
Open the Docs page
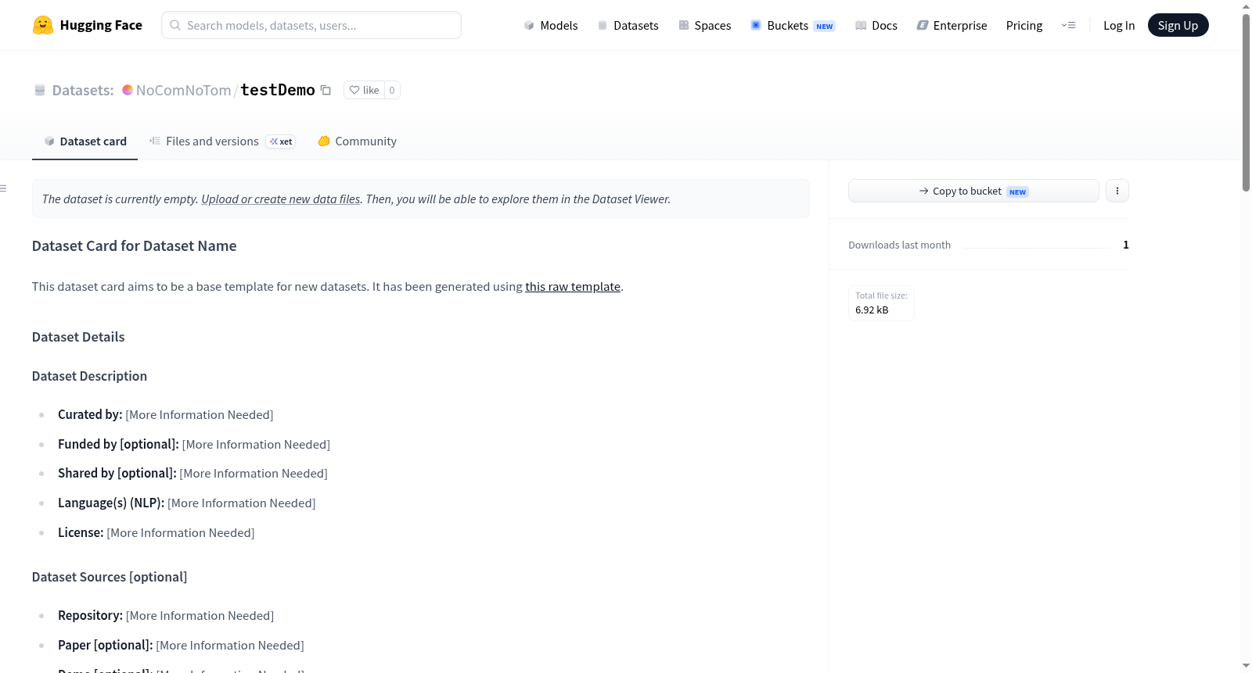click(x=876, y=25)
